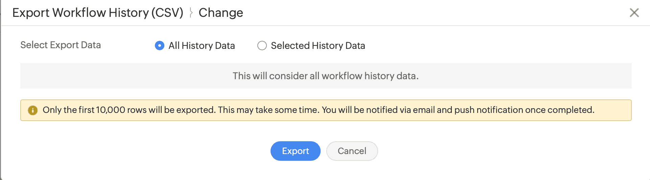
Task: Click the Selected History Data label text
Action: [x=318, y=46]
